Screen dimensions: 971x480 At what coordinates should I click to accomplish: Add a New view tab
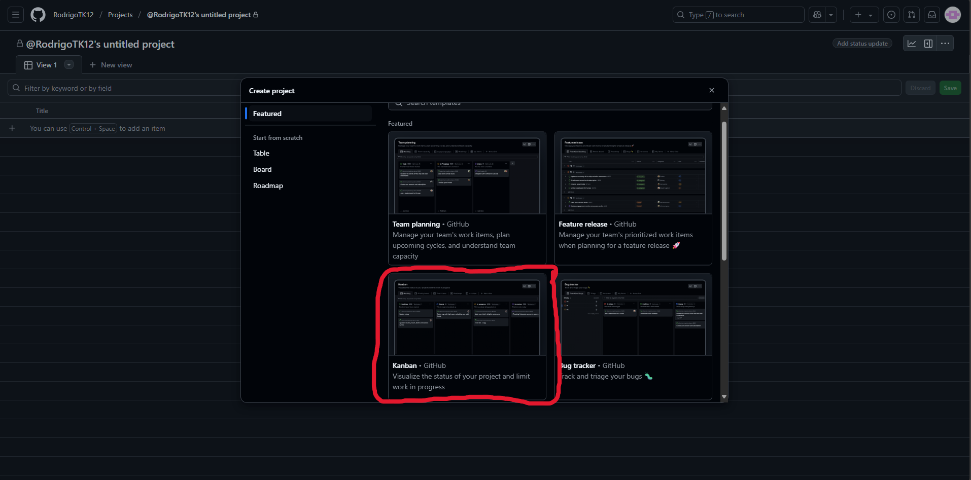coord(111,65)
